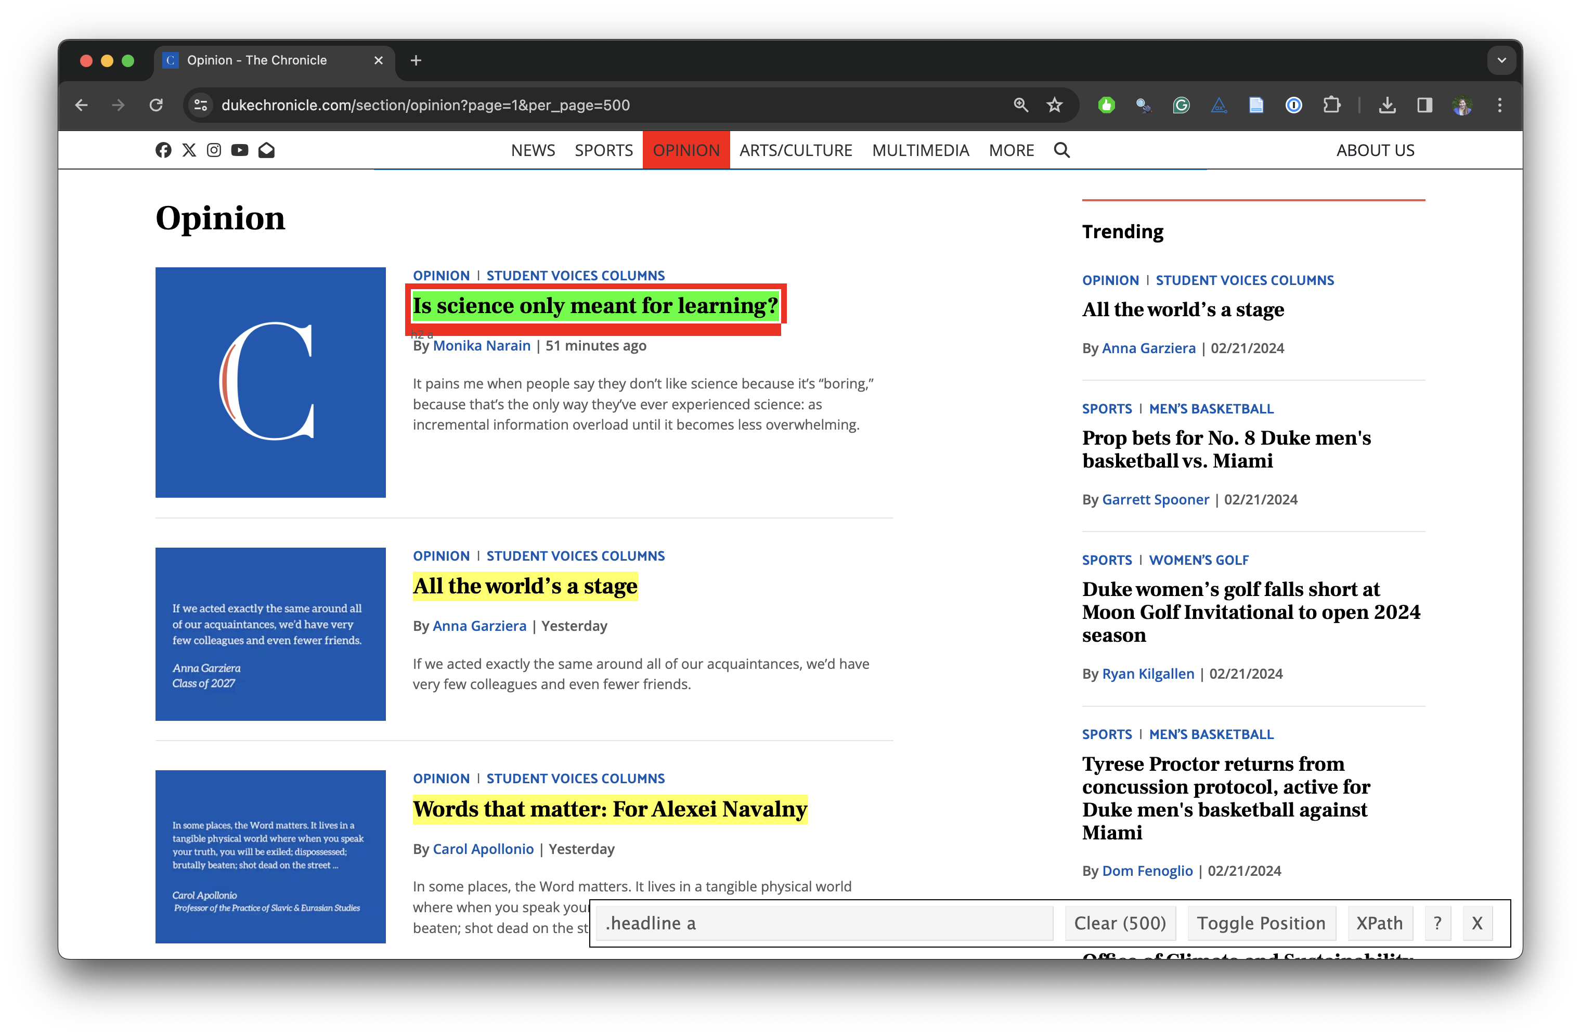The width and height of the screenshot is (1581, 1036).
Task: Toggle the browser side panel
Action: coord(1424,105)
